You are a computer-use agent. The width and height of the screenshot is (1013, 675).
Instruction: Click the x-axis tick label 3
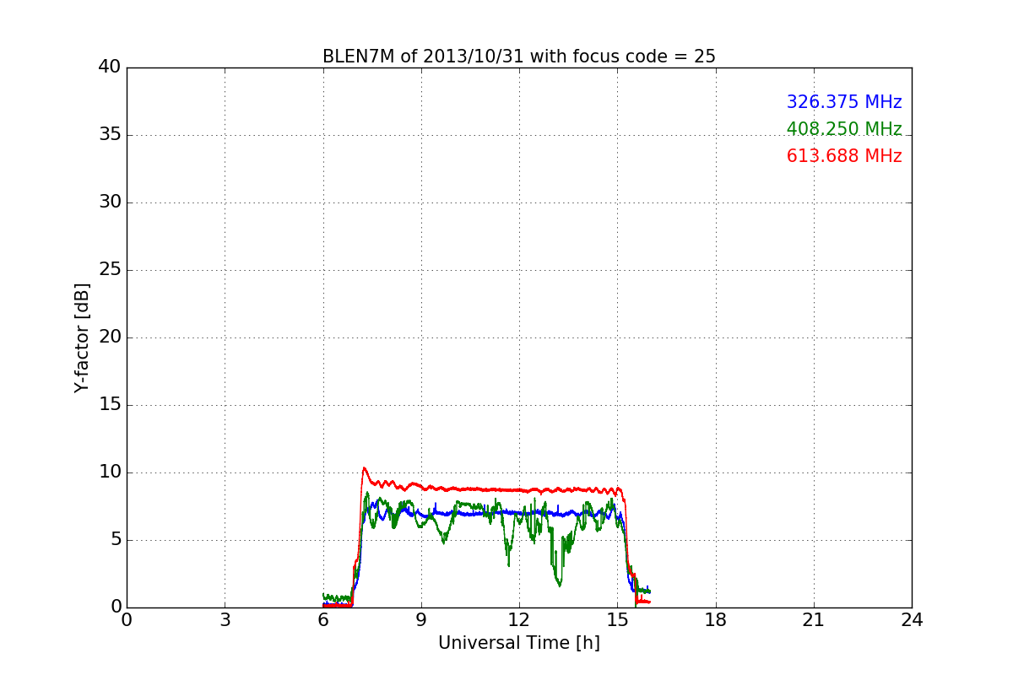coord(225,620)
